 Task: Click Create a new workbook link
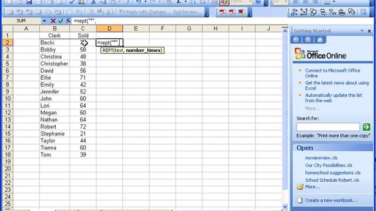tap(331, 200)
